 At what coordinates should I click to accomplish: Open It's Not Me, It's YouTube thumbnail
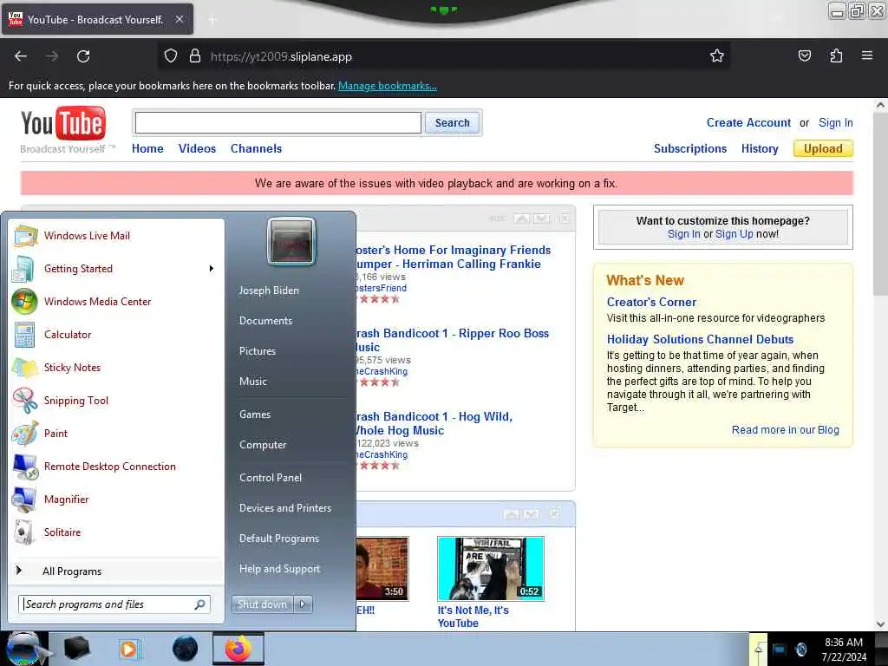pos(491,569)
